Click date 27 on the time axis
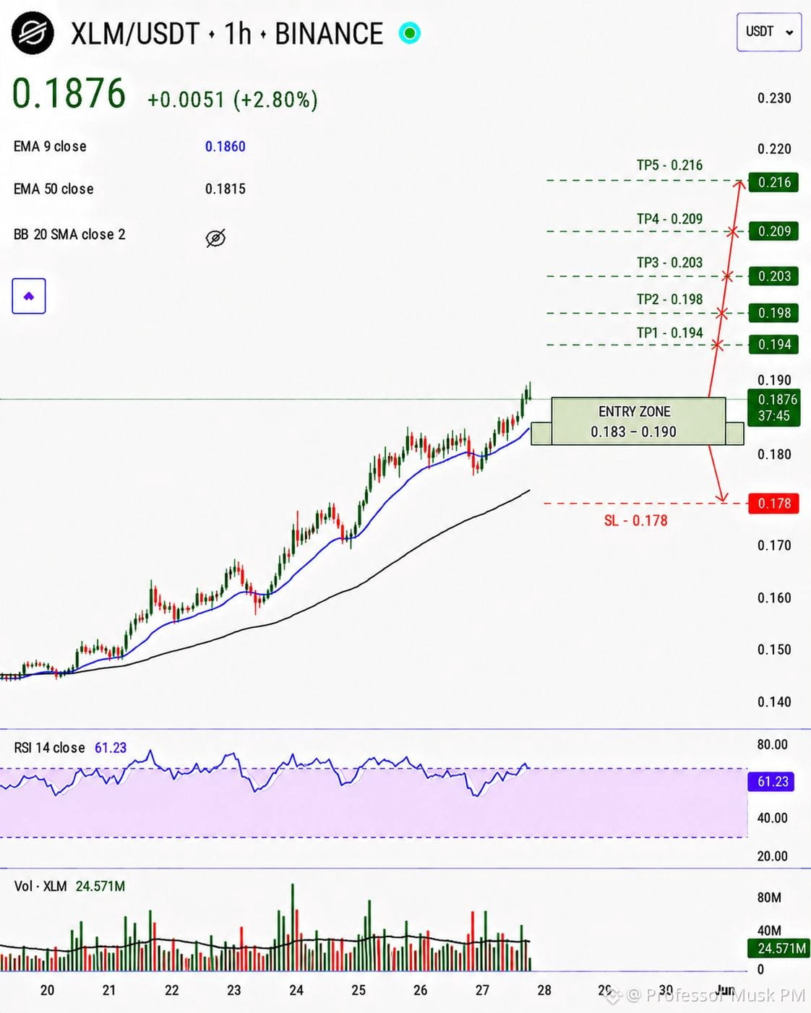811x1013 pixels. pyautogui.click(x=482, y=990)
